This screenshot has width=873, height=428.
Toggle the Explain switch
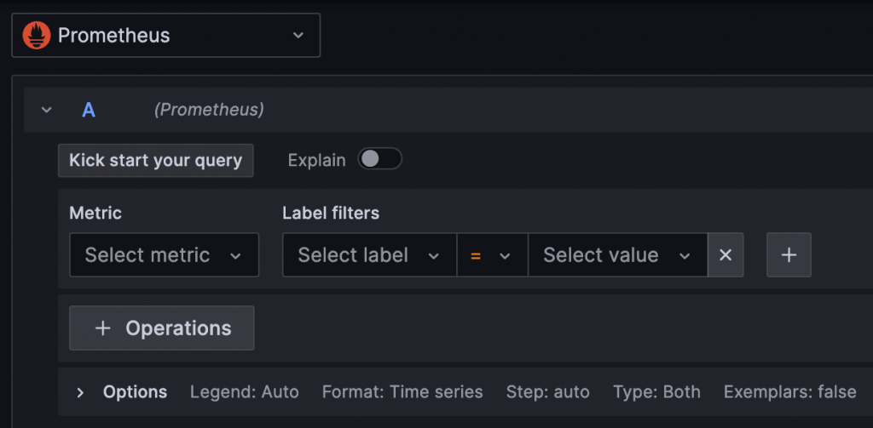[379, 159]
